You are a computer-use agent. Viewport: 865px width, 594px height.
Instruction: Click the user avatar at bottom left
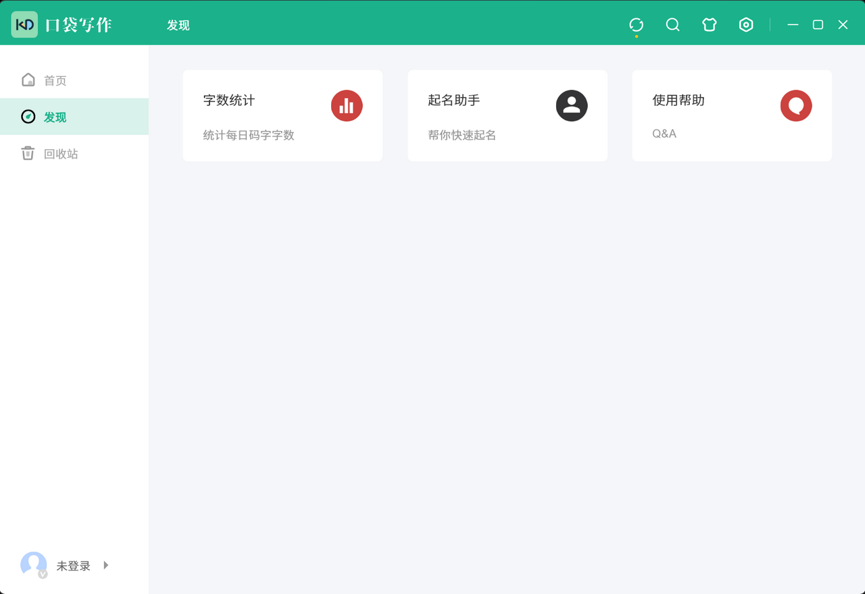coord(34,565)
